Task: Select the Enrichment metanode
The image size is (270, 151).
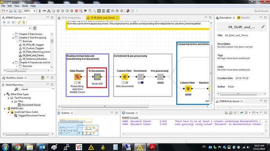Action: 141,77
